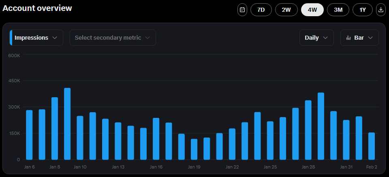Click the Jan 29 peak bar

321,126
